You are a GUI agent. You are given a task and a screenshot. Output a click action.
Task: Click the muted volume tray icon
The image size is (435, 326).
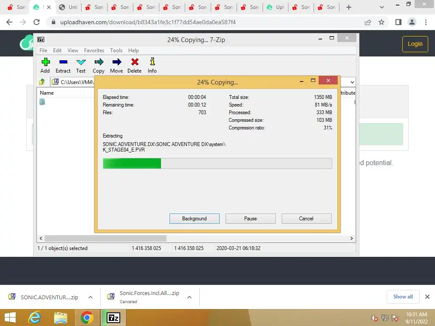pyautogui.click(x=375, y=318)
